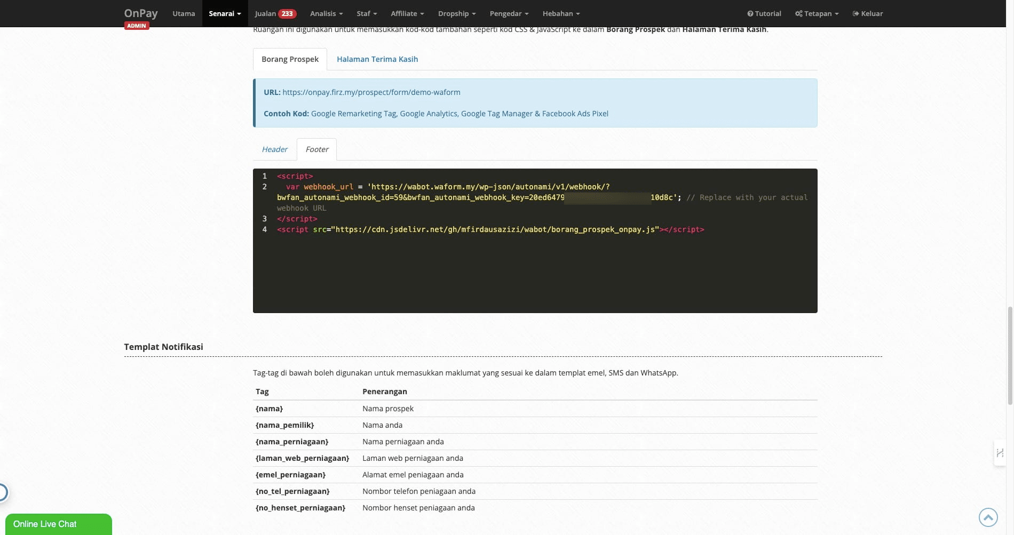Image resolution: width=1014 pixels, height=535 pixels.
Task: Click the {no_tel_perniagaan} tag
Action: pos(292,491)
